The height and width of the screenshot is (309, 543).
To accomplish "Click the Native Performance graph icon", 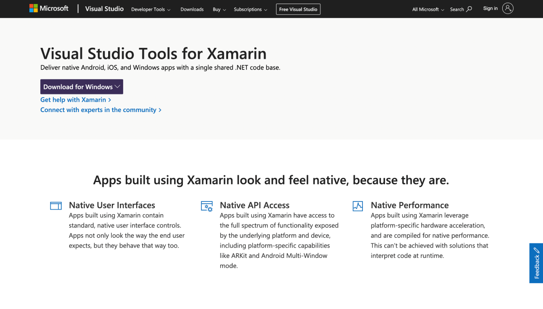I will pos(357,206).
